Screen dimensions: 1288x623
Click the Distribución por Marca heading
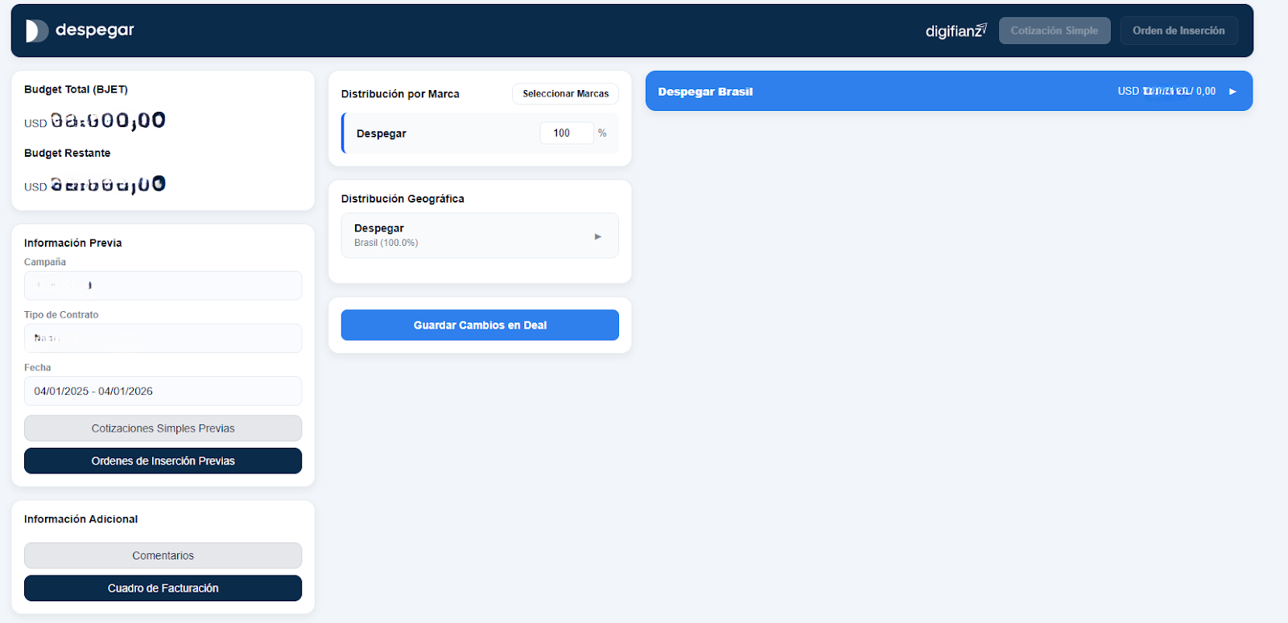pyautogui.click(x=400, y=94)
